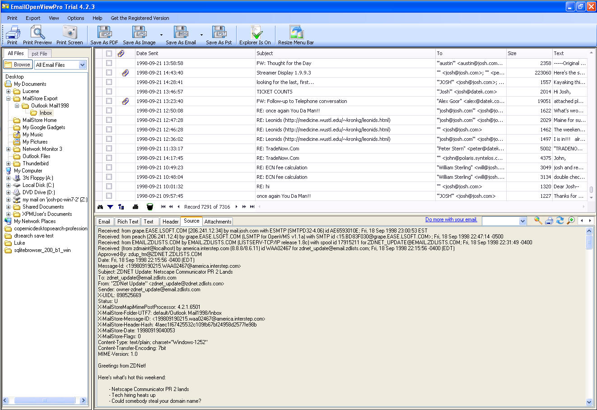The height and width of the screenshot is (410, 597).
Task: Click the Save As Pst toolbar icon
Action: coord(219,33)
